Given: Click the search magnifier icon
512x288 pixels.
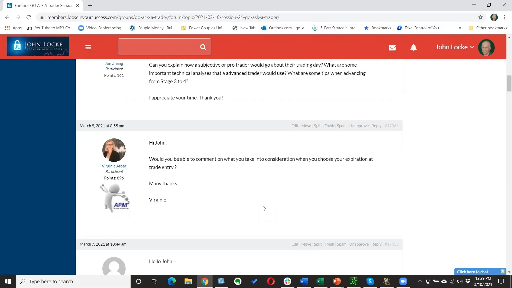Looking at the screenshot, I should tap(203, 47).
